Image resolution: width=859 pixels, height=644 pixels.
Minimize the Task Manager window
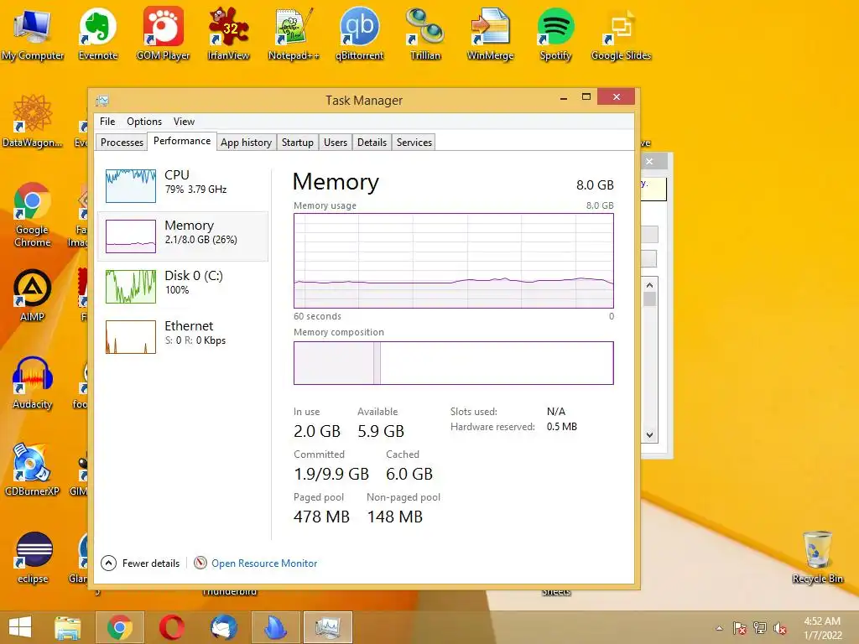(x=564, y=97)
